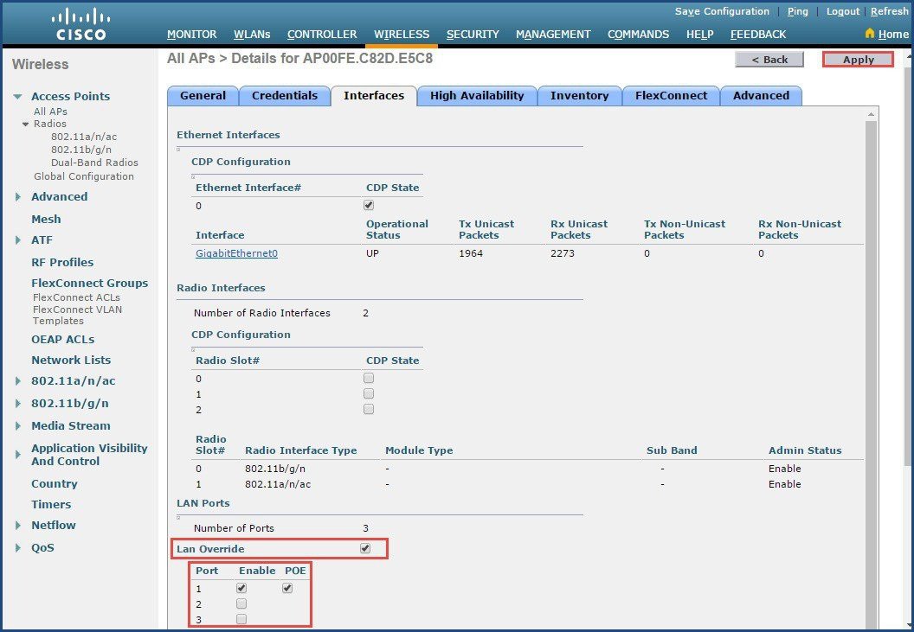Toggle CDP State for Ethernet Interface 0
This screenshot has width=914, height=632.
[369, 205]
